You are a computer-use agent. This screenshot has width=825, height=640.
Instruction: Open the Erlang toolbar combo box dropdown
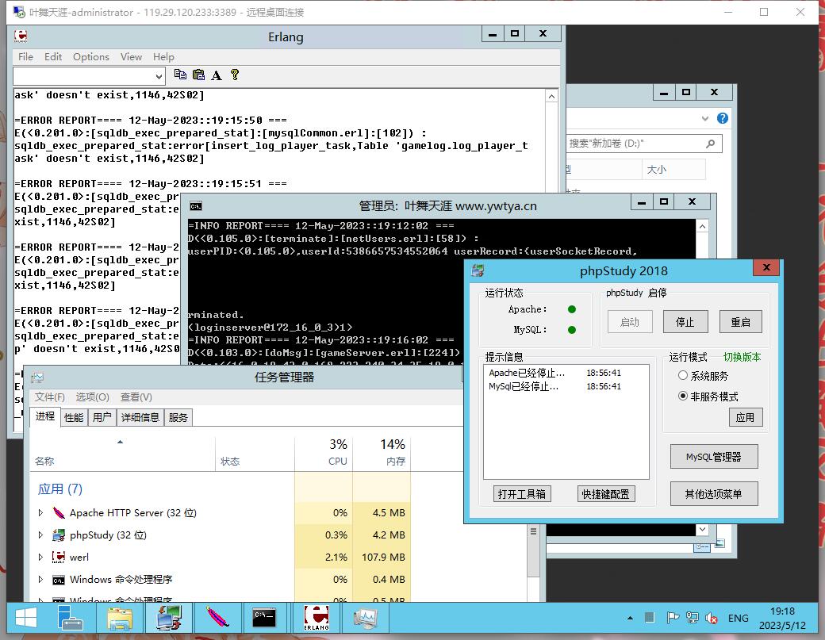click(159, 77)
